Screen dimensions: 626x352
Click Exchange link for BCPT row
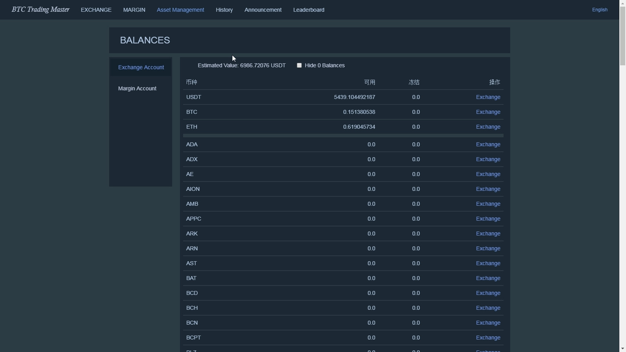pyautogui.click(x=488, y=338)
